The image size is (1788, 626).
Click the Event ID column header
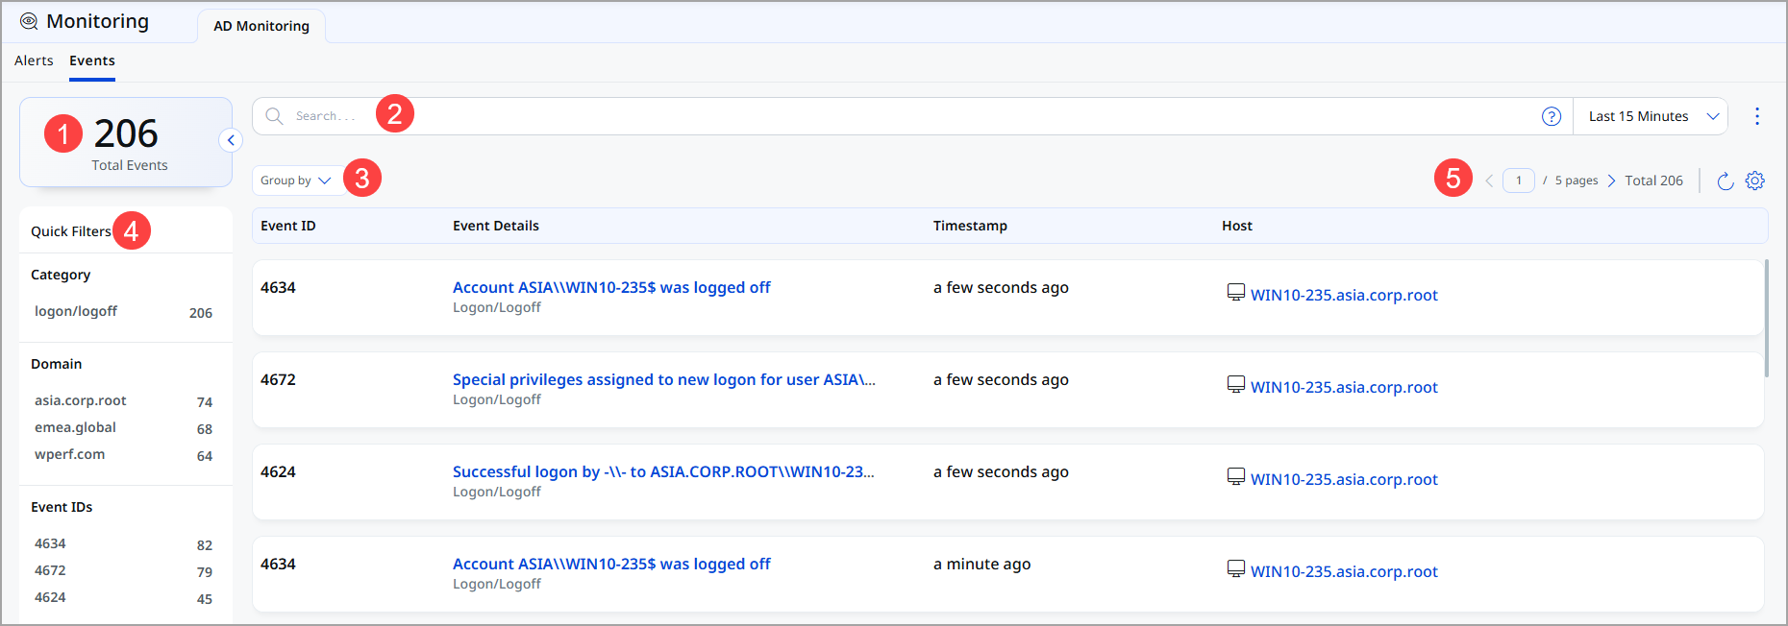[288, 226]
